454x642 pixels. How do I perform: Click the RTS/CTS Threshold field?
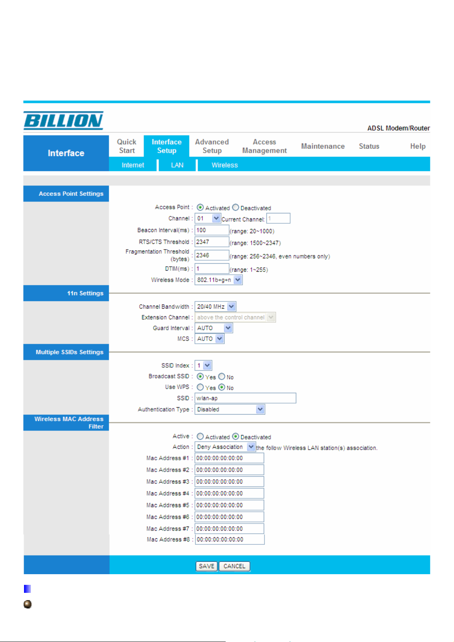(212, 242)
